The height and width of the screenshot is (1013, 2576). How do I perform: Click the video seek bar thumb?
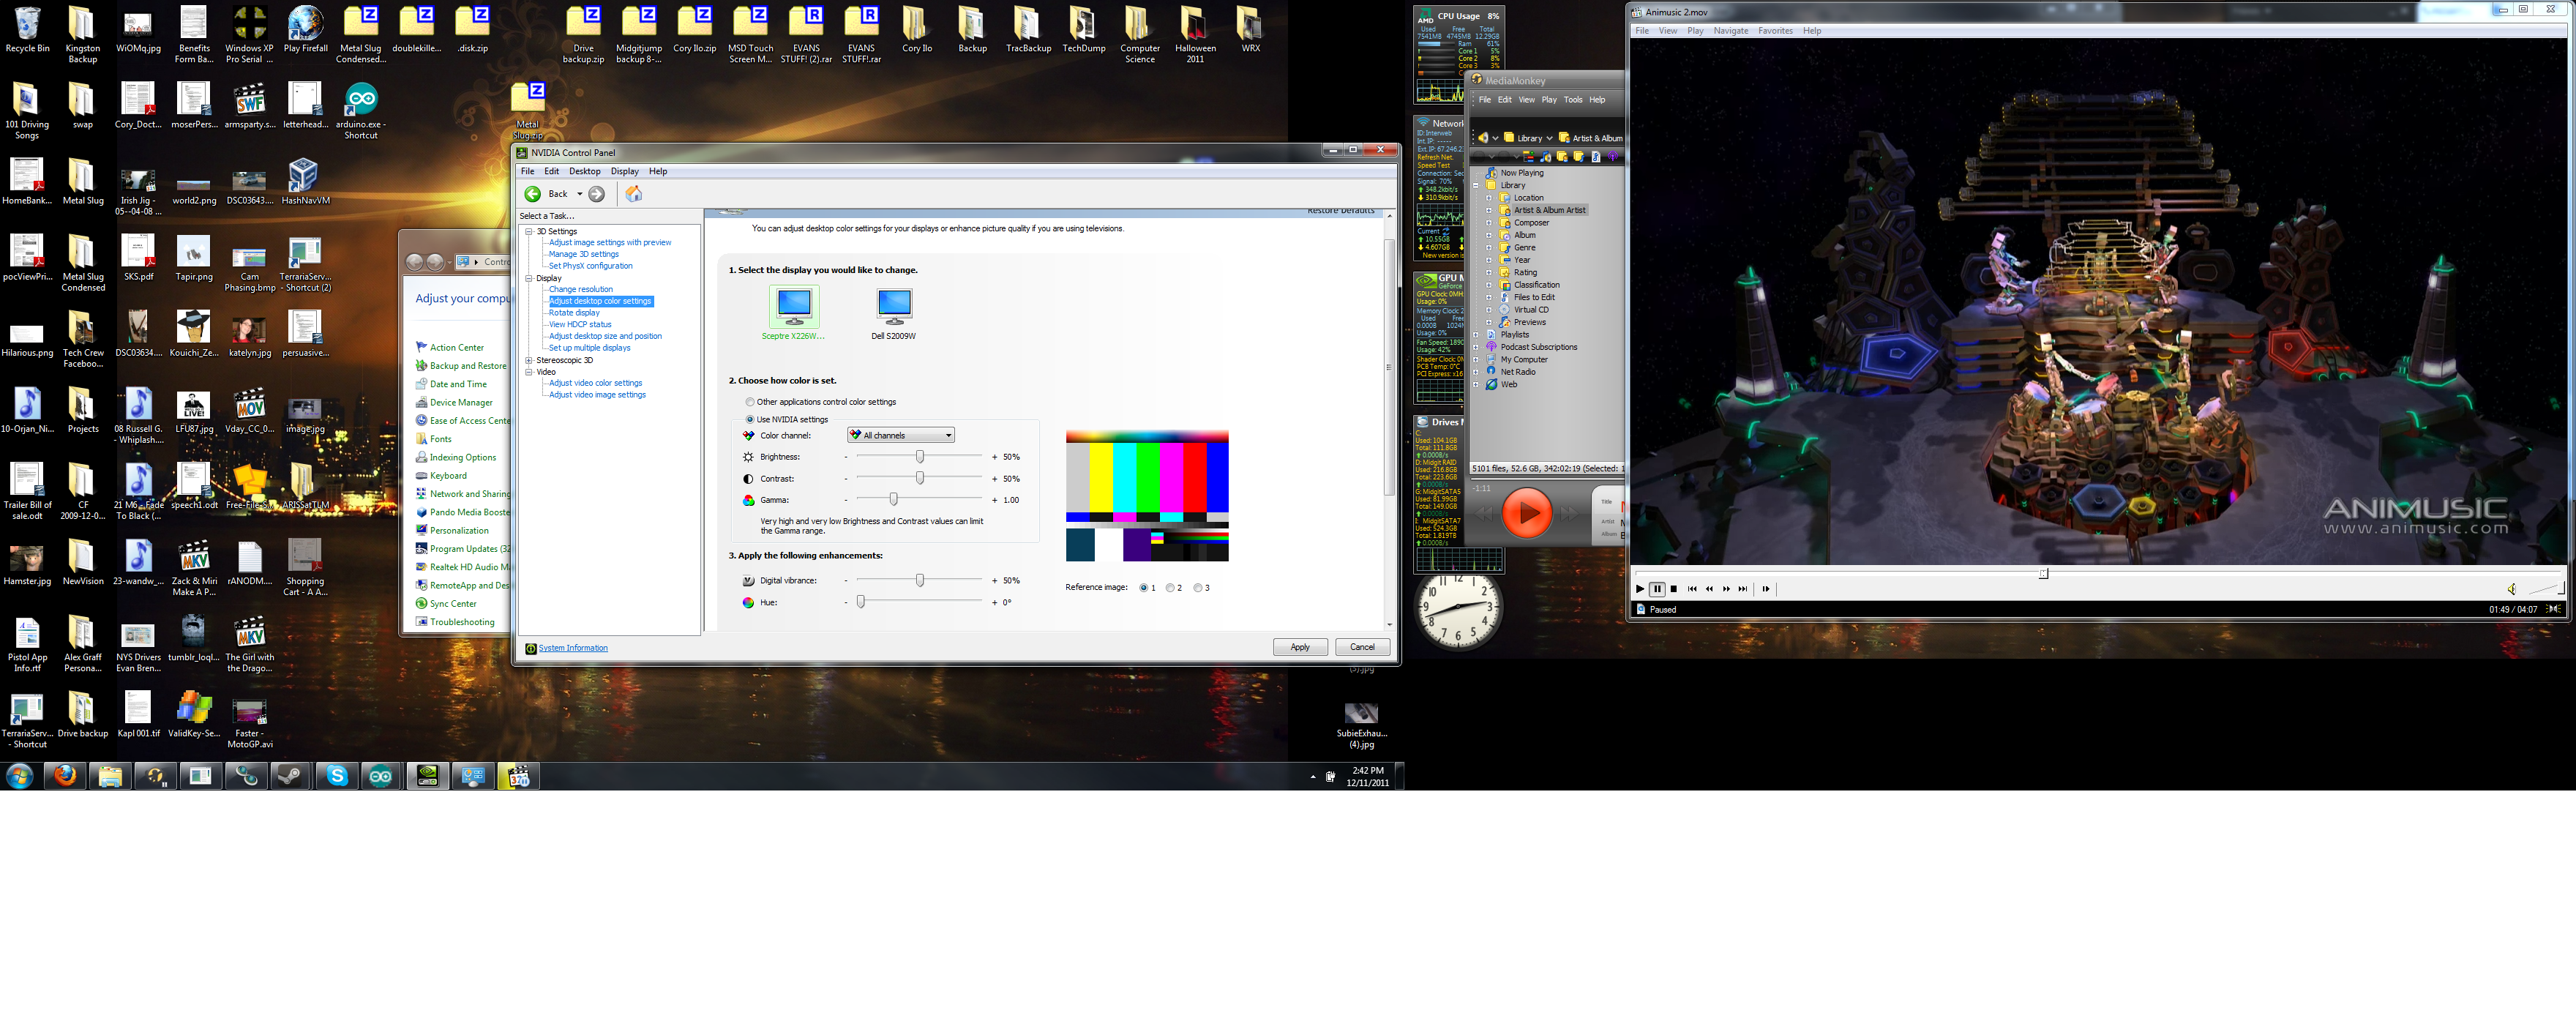2043,574
